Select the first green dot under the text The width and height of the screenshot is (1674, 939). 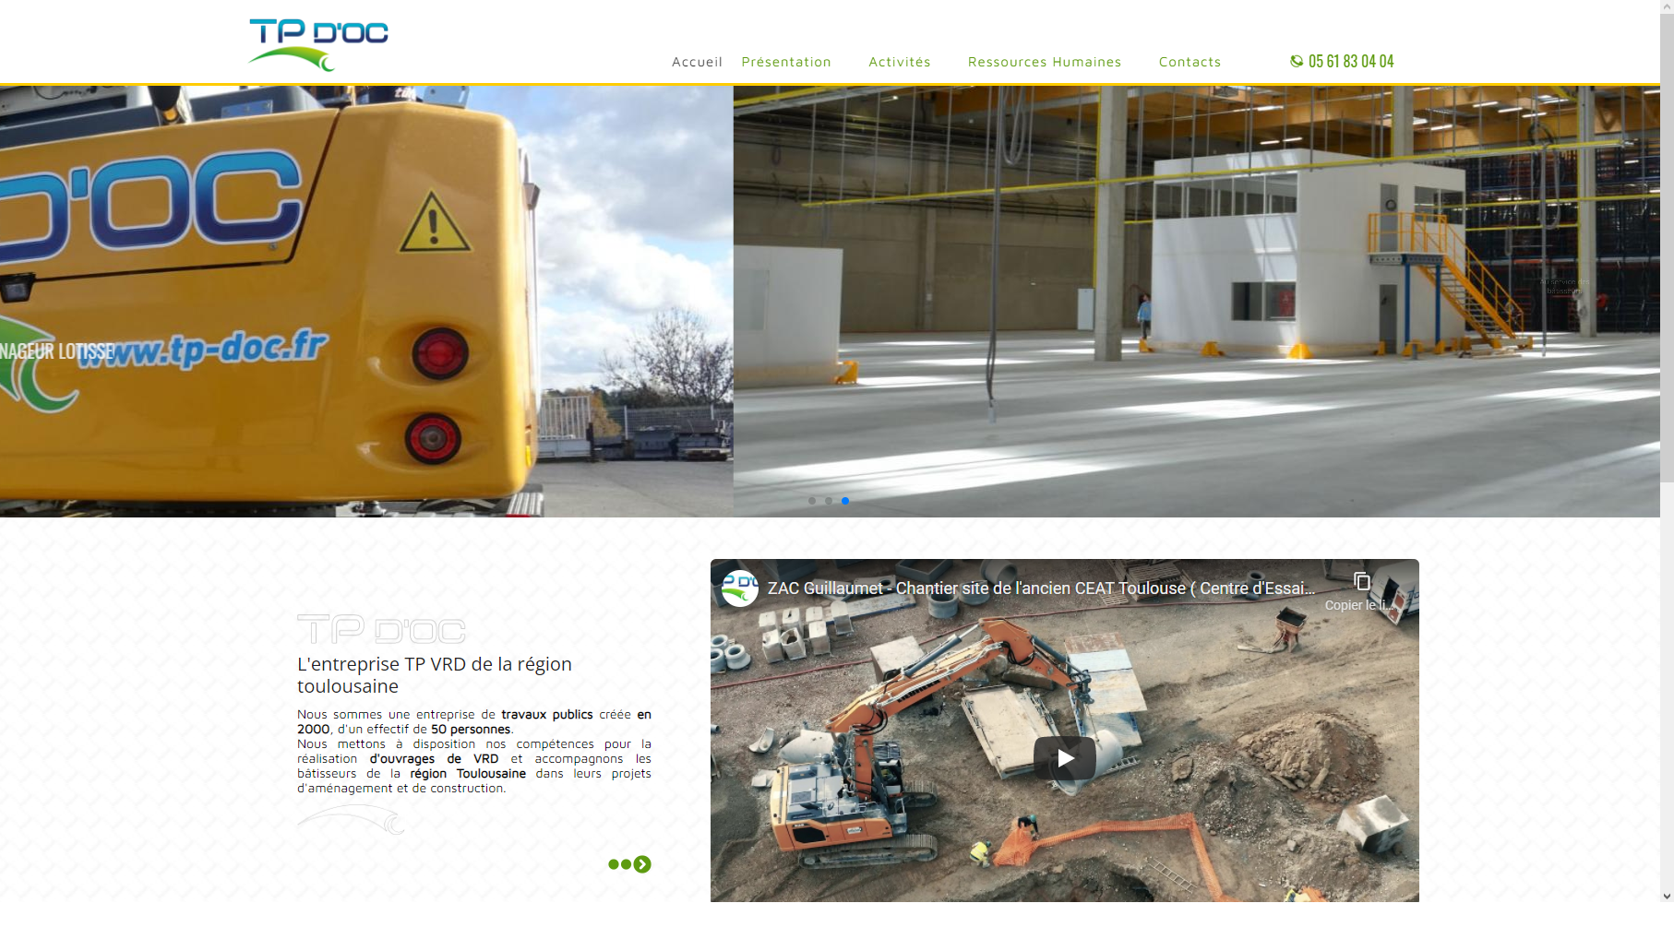tap(614, 864)
